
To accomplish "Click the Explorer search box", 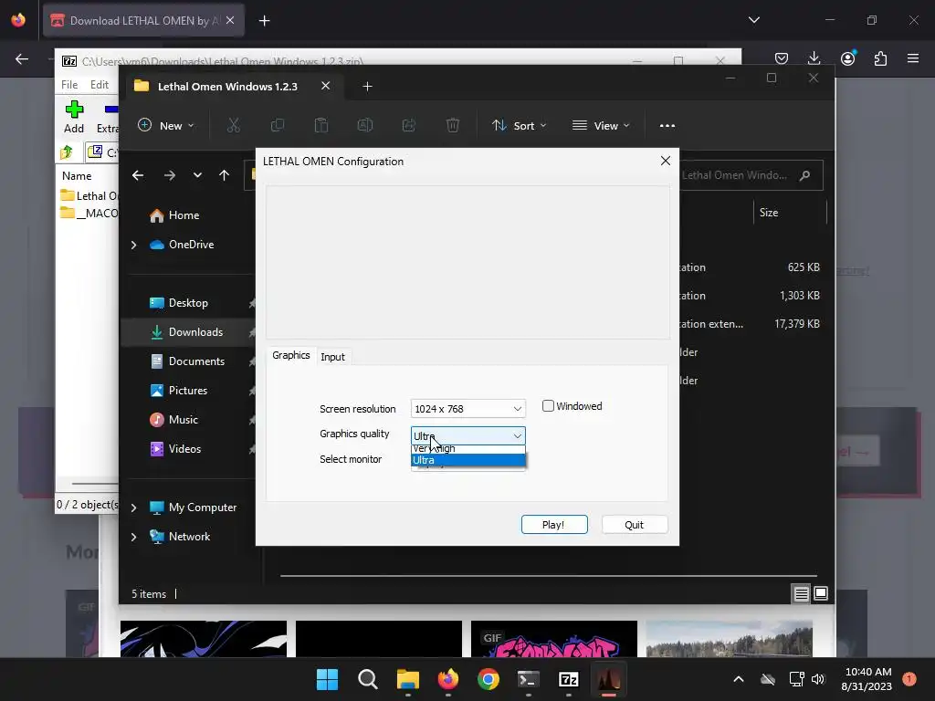I will click(x=751, y=175).
